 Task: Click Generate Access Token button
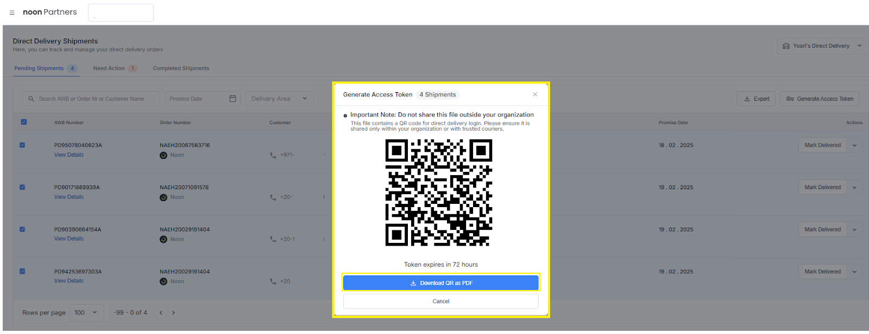(x=820, y=99)
